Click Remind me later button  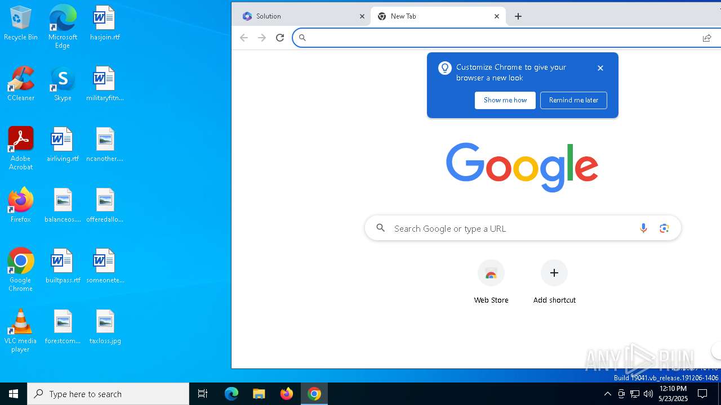[x=573, y=100]
